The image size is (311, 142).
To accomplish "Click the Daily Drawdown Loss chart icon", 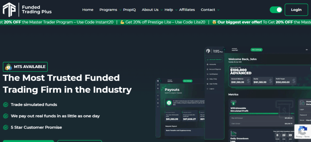I will (x=233, y=134).
